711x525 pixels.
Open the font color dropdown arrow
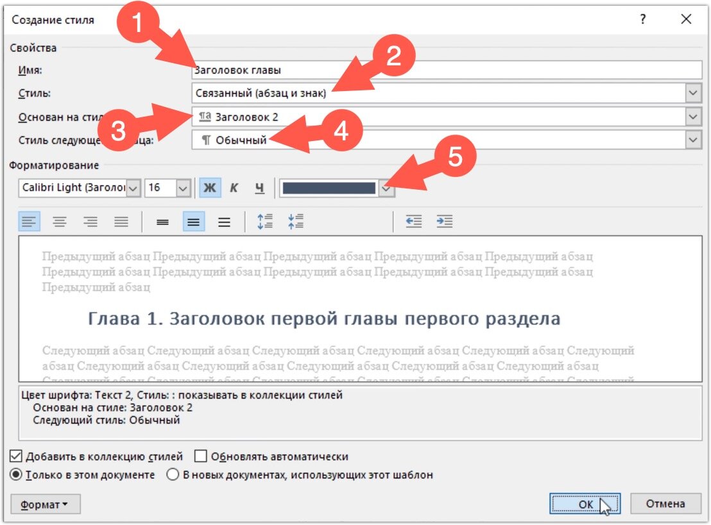tap(386, 188)
